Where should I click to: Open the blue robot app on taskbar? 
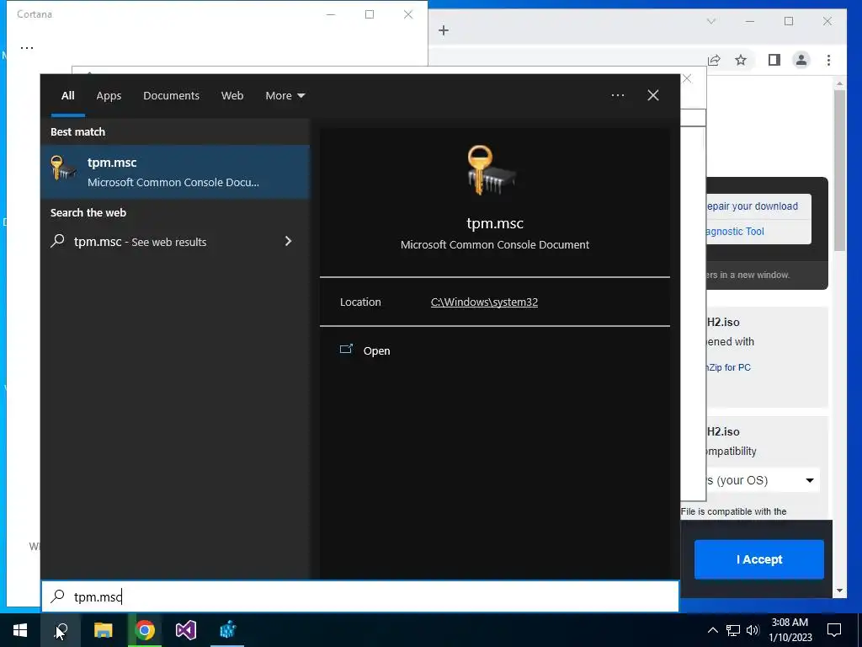click(x=227, y=630)
